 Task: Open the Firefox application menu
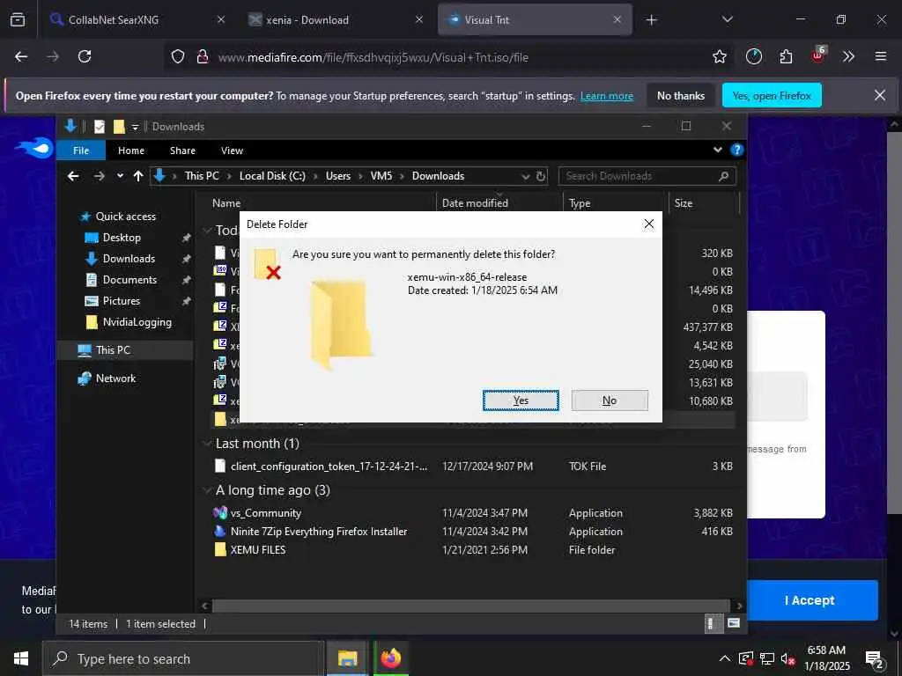point(880,57)
